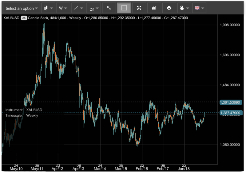This screenshot has width=246, height=172.
Task: Click the drawing line tool icon
Action: [76, 8]
